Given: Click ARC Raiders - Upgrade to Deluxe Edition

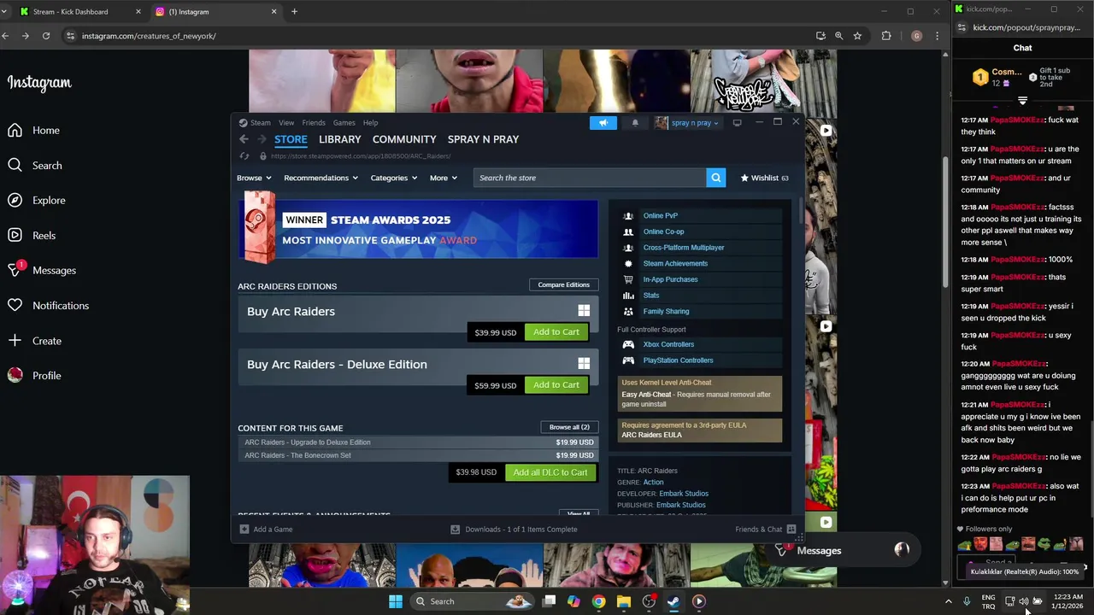Looking at the screenshot, I should click(x=308, y=442).
